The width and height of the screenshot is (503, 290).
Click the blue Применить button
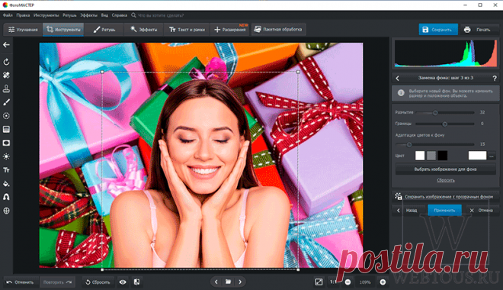coord(444,211)
